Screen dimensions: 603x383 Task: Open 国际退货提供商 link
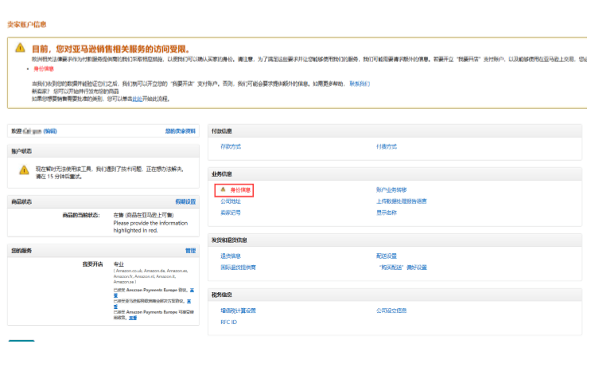point(238,268)
